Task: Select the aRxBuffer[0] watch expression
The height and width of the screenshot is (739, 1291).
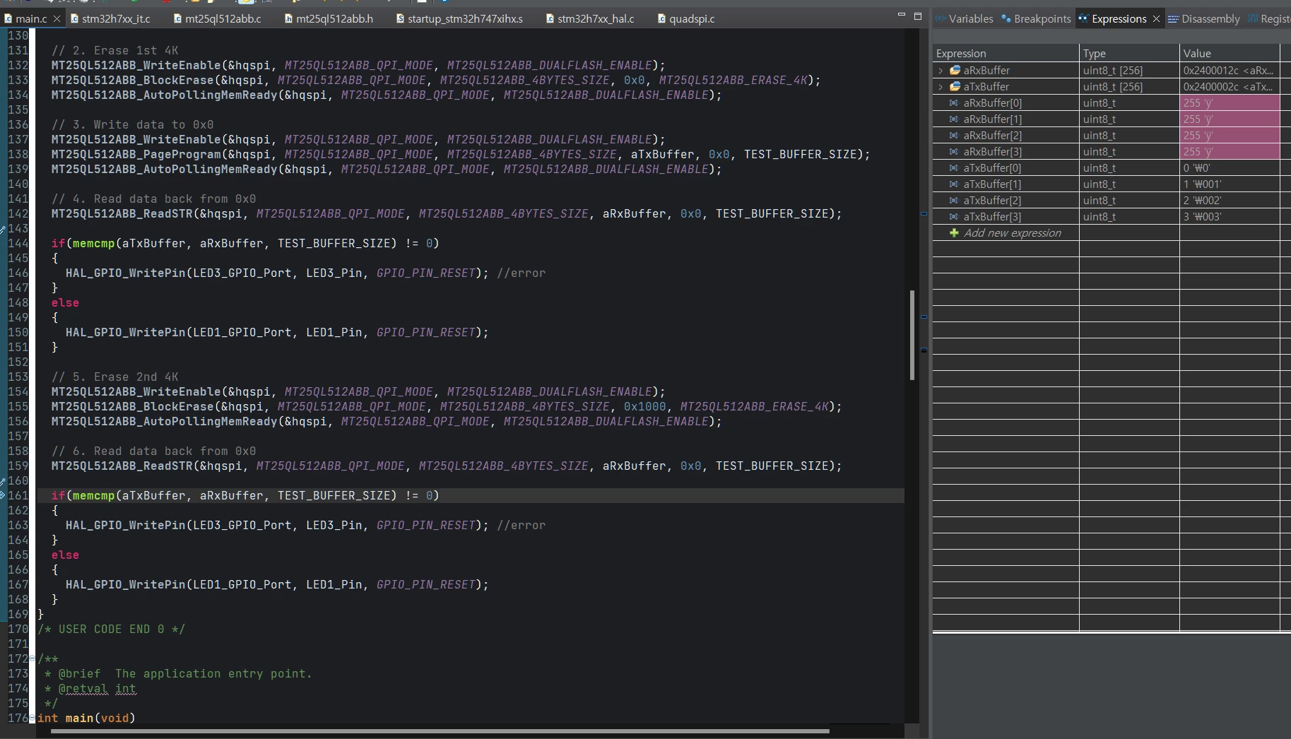Action: [992, 103]
